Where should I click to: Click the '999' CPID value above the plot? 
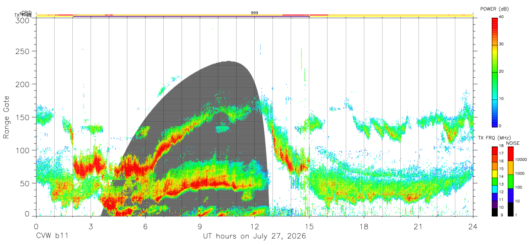point(254,13)
